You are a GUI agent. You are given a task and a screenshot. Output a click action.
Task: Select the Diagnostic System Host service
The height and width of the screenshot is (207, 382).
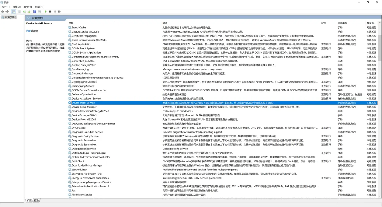[x=85, y=145]
